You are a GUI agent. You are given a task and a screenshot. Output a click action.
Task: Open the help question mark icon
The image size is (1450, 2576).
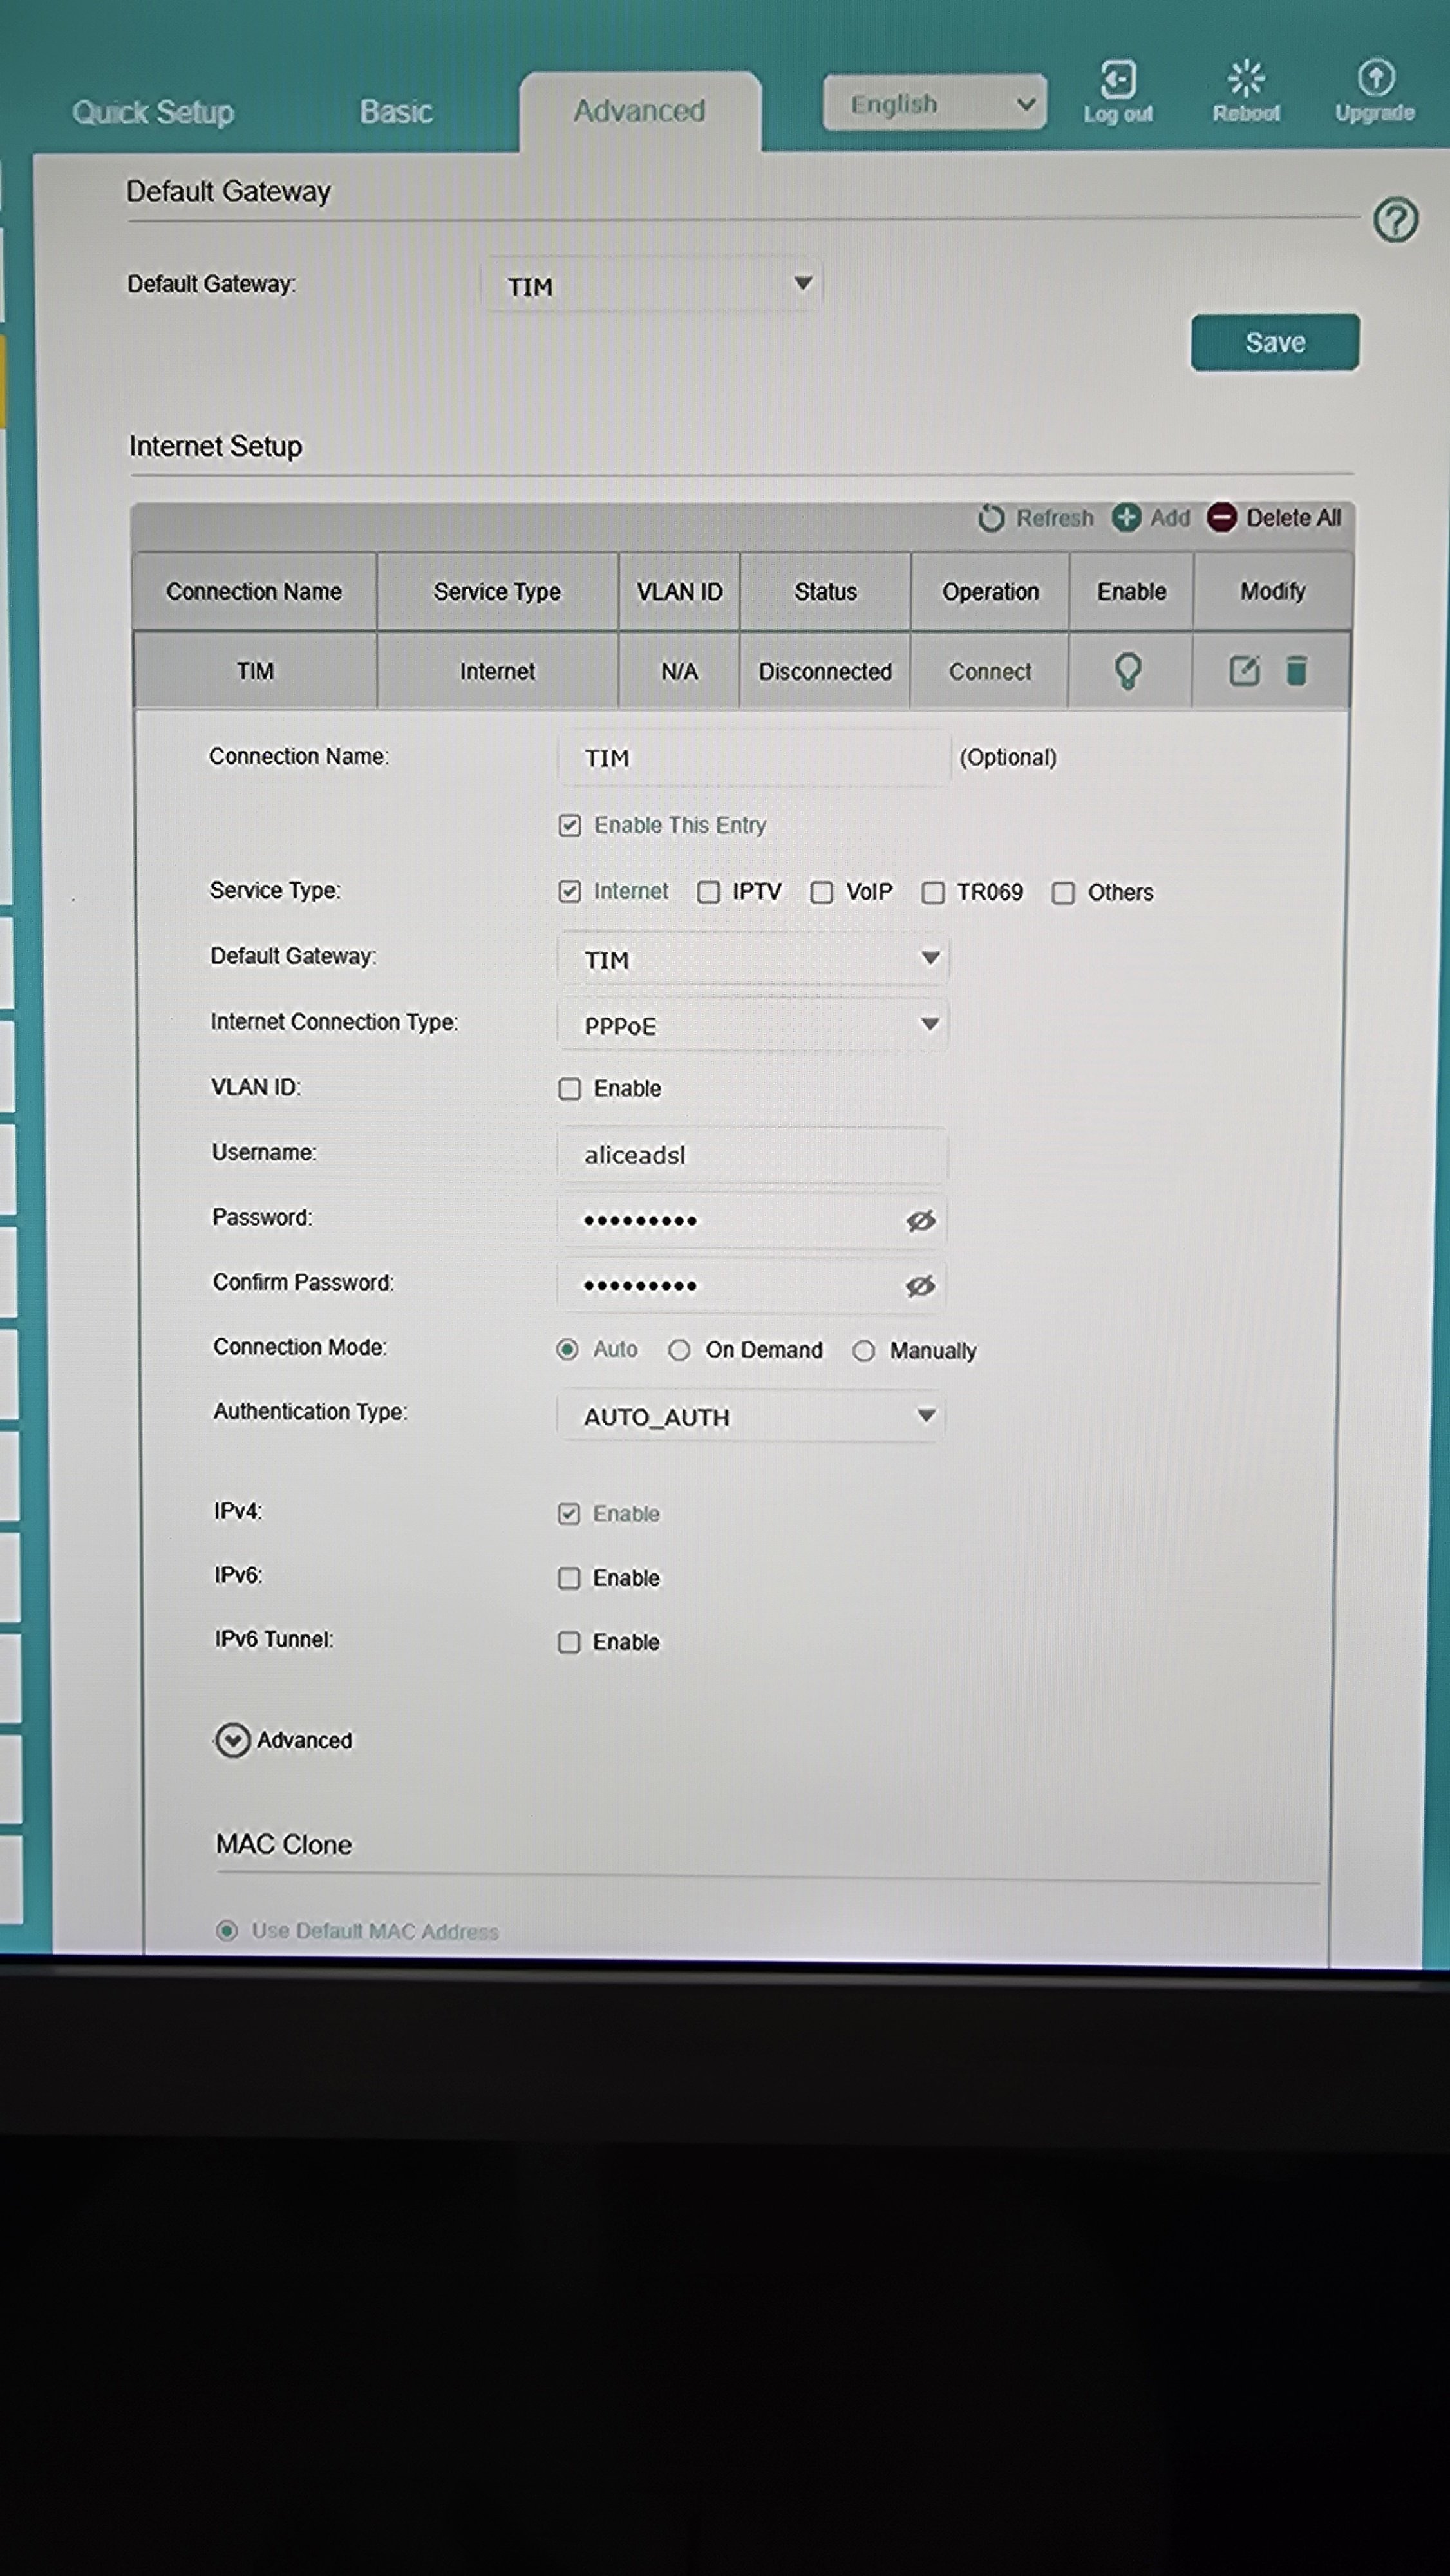pyautogui.click(x=1395, y=220)
